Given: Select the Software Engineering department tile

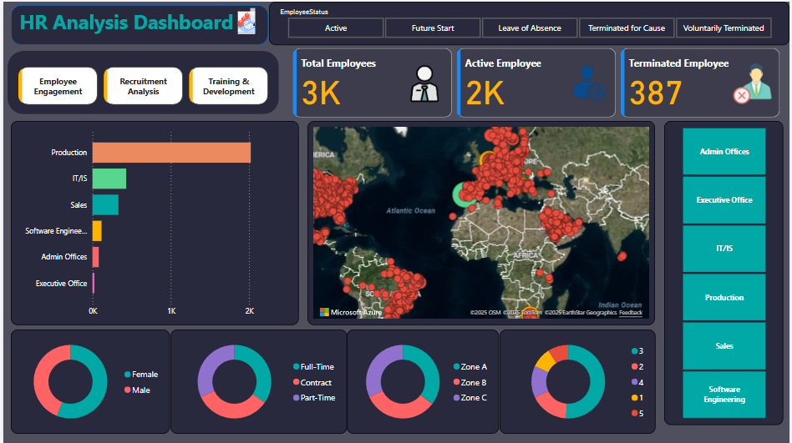Looking at the screenshot, I should point(724,394).
